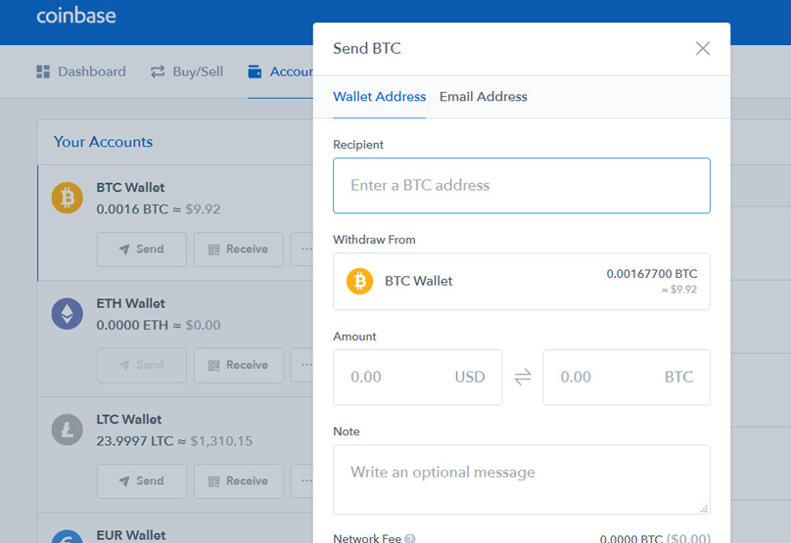791x543 pixels.
Task: Click the 23.9997 LTC ≈ $1,310.15 balance
Action: coord(174,441)
